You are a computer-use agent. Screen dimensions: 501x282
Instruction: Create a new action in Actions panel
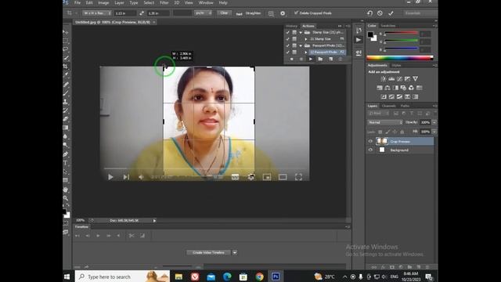pyautogui.click(x=330, y=60)
